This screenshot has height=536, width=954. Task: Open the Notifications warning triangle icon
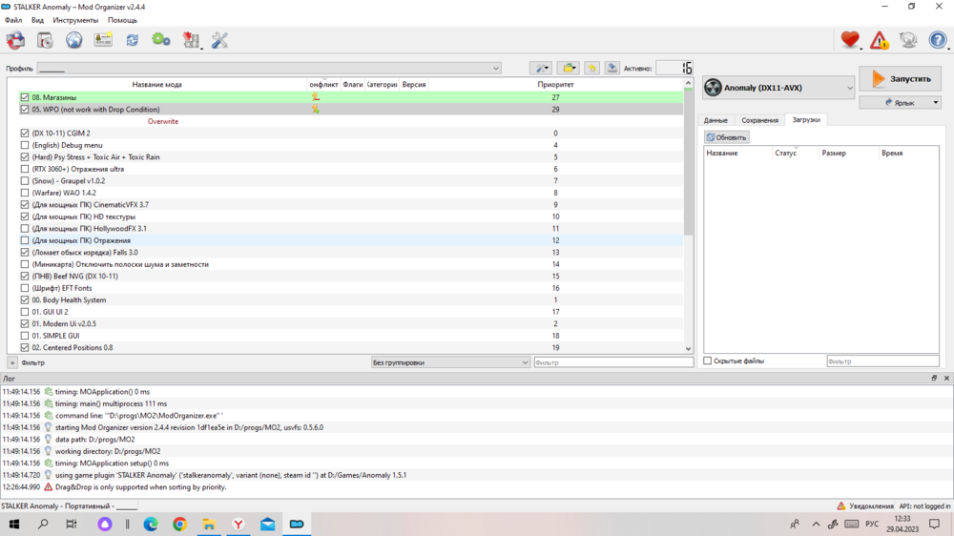point(880,40)
